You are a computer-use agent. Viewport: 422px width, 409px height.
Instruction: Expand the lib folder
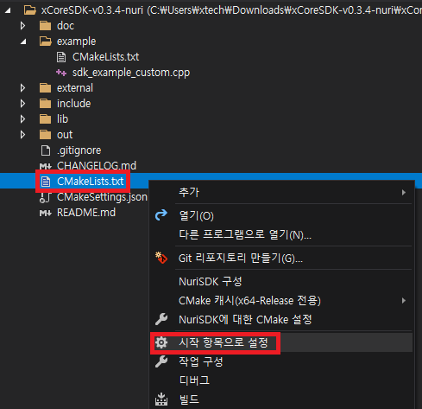[22, 119]
